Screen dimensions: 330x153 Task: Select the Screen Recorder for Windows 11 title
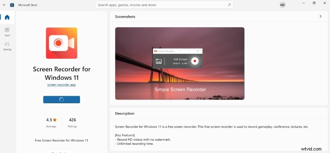point(61,73)
